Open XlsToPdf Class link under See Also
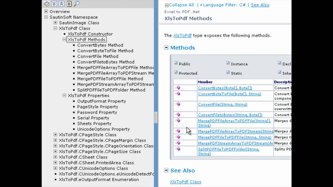Screen dimensions: 333x187 coord(185,182)
